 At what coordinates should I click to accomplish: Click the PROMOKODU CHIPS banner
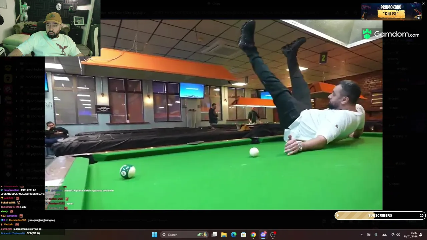391,12
